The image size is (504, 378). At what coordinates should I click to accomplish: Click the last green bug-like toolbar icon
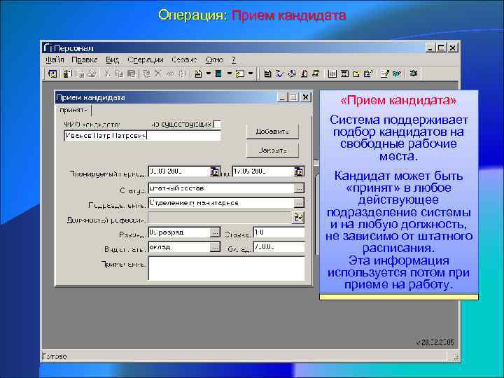pyautogui.click(x=414, y=73)
